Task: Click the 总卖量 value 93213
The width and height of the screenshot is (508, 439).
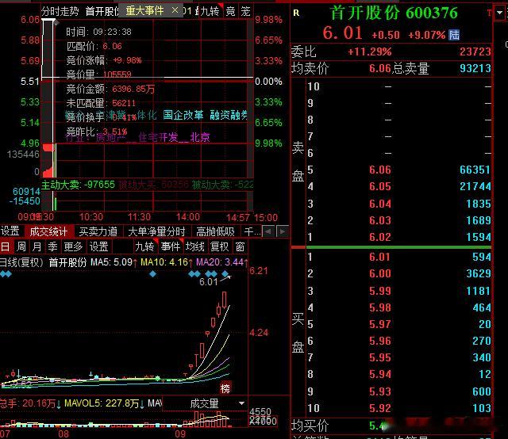Action: 475,68
